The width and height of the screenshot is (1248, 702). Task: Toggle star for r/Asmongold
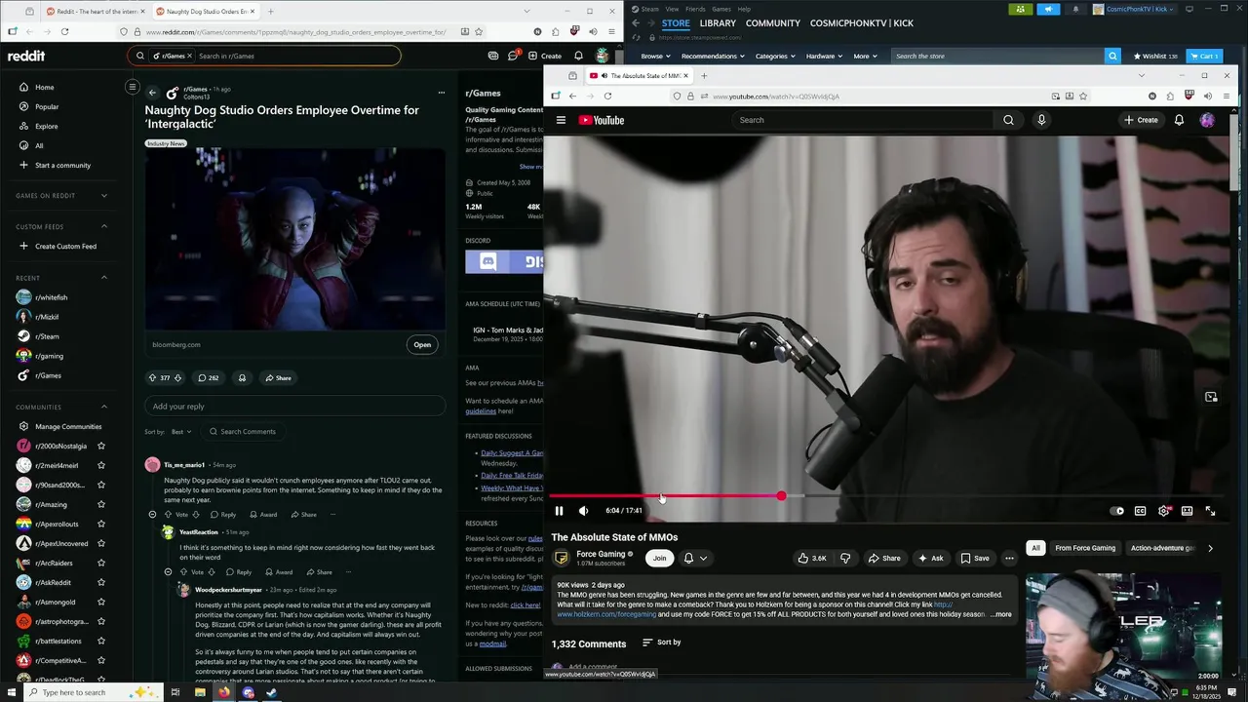click(x=101, y=602)
